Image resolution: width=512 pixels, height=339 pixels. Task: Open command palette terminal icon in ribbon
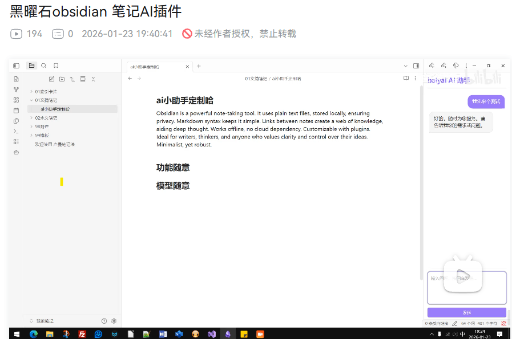16,131
